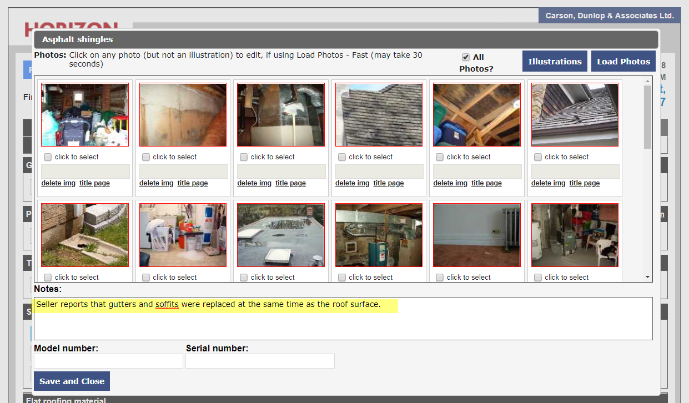689x403 pixels.
Task: Select the weathered shingle roof photo
Action: 379,115
